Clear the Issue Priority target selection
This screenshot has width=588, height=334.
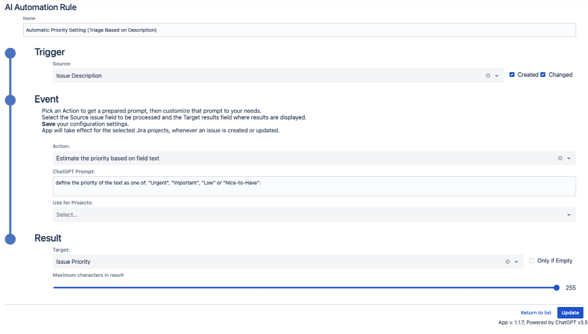pyautogui.click(x=507, y=261)
